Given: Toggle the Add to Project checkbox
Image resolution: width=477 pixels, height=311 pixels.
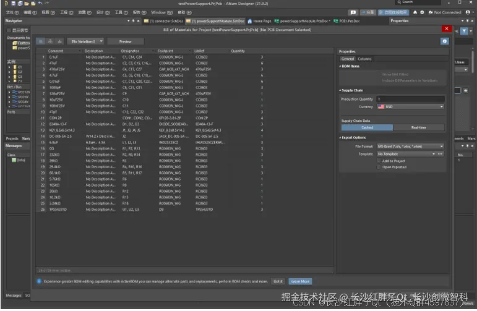Looking at the screenshot, I should (x=379, y=161).
